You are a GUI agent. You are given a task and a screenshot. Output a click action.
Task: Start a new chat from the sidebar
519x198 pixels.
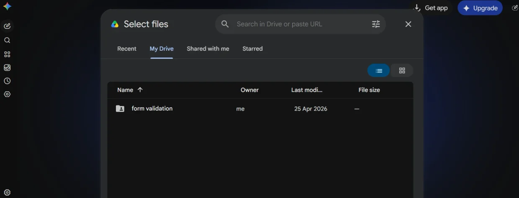(7, 26)
